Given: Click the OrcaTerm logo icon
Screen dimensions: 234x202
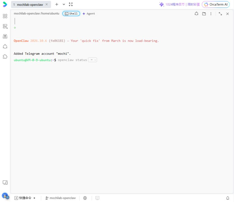Looking at the screenshot, I should click(x=5, y=4).
